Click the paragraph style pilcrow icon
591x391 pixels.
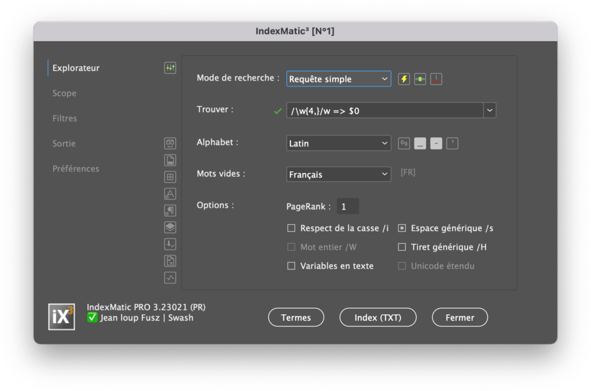pos(170,210)
